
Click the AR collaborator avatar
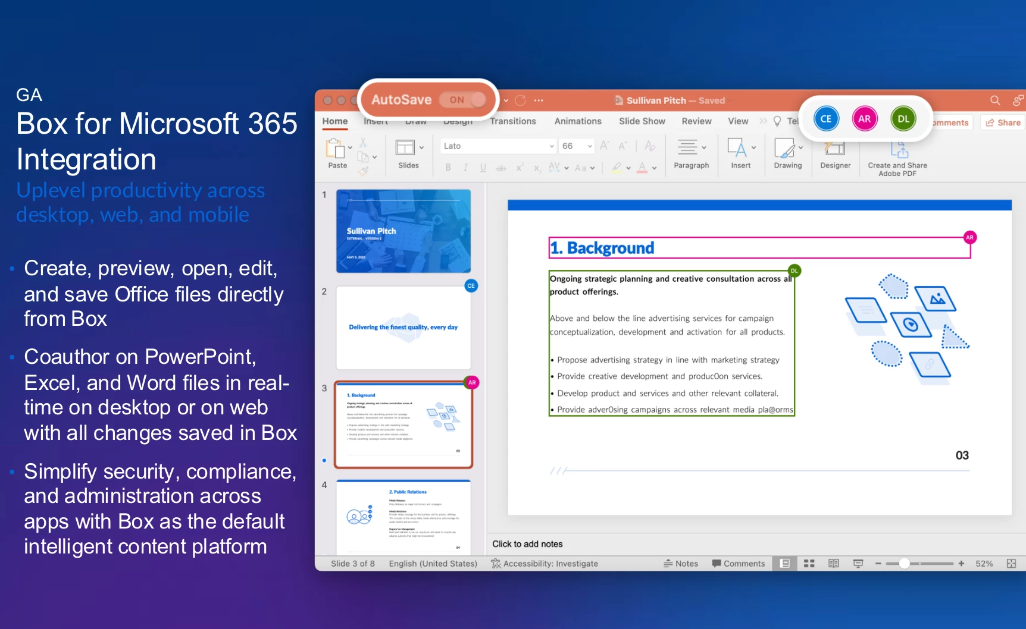(x=865, y=119)
